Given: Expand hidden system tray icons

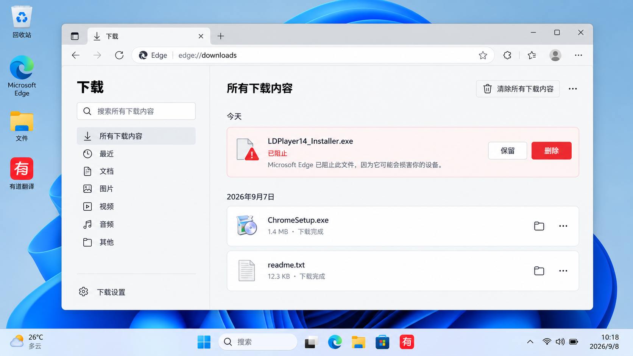Looking at the screenshot, I should (x=530, y=342).
